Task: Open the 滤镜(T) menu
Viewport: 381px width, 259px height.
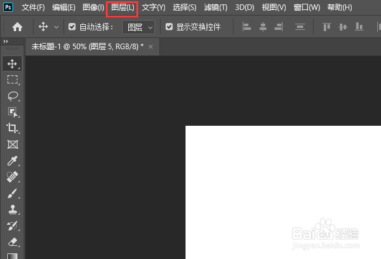Action: click(215, 7)
